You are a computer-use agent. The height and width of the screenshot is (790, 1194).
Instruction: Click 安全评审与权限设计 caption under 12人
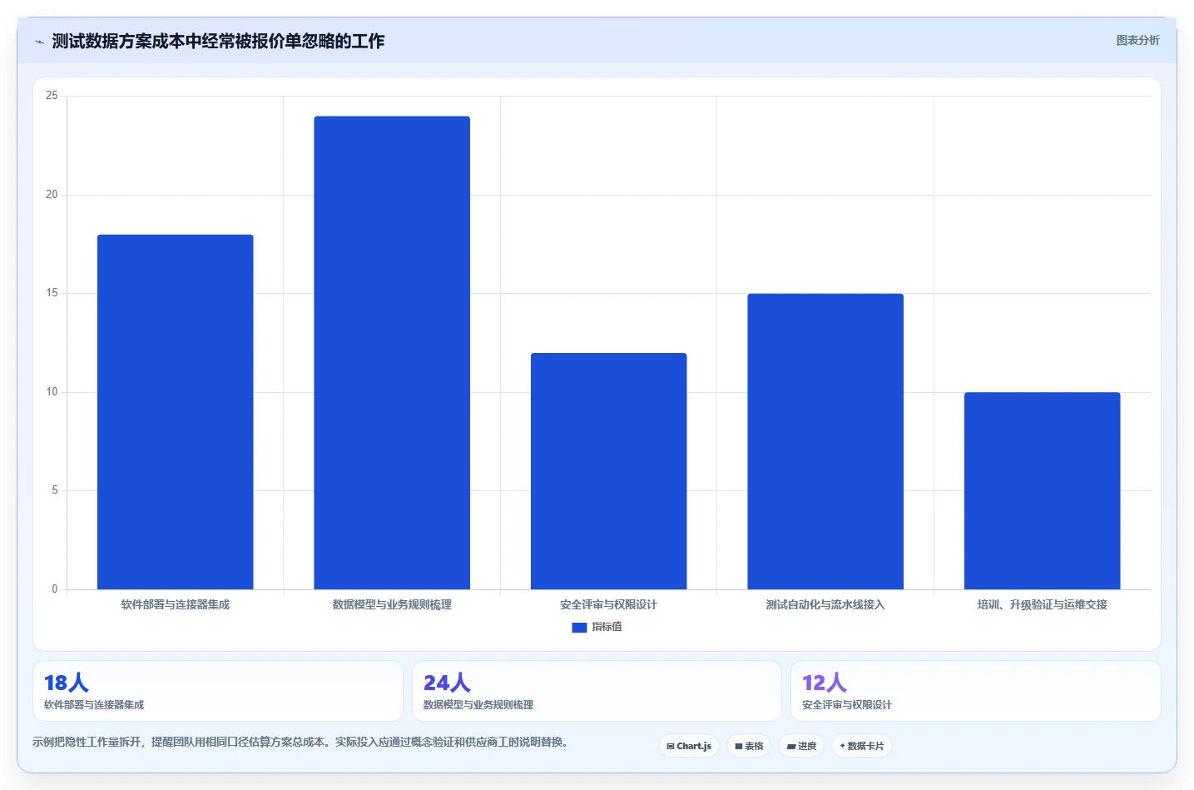coord(847,705)
